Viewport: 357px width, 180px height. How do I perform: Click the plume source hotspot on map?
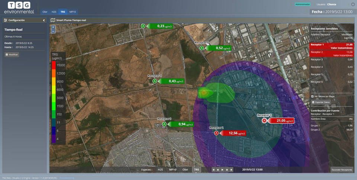204,92
